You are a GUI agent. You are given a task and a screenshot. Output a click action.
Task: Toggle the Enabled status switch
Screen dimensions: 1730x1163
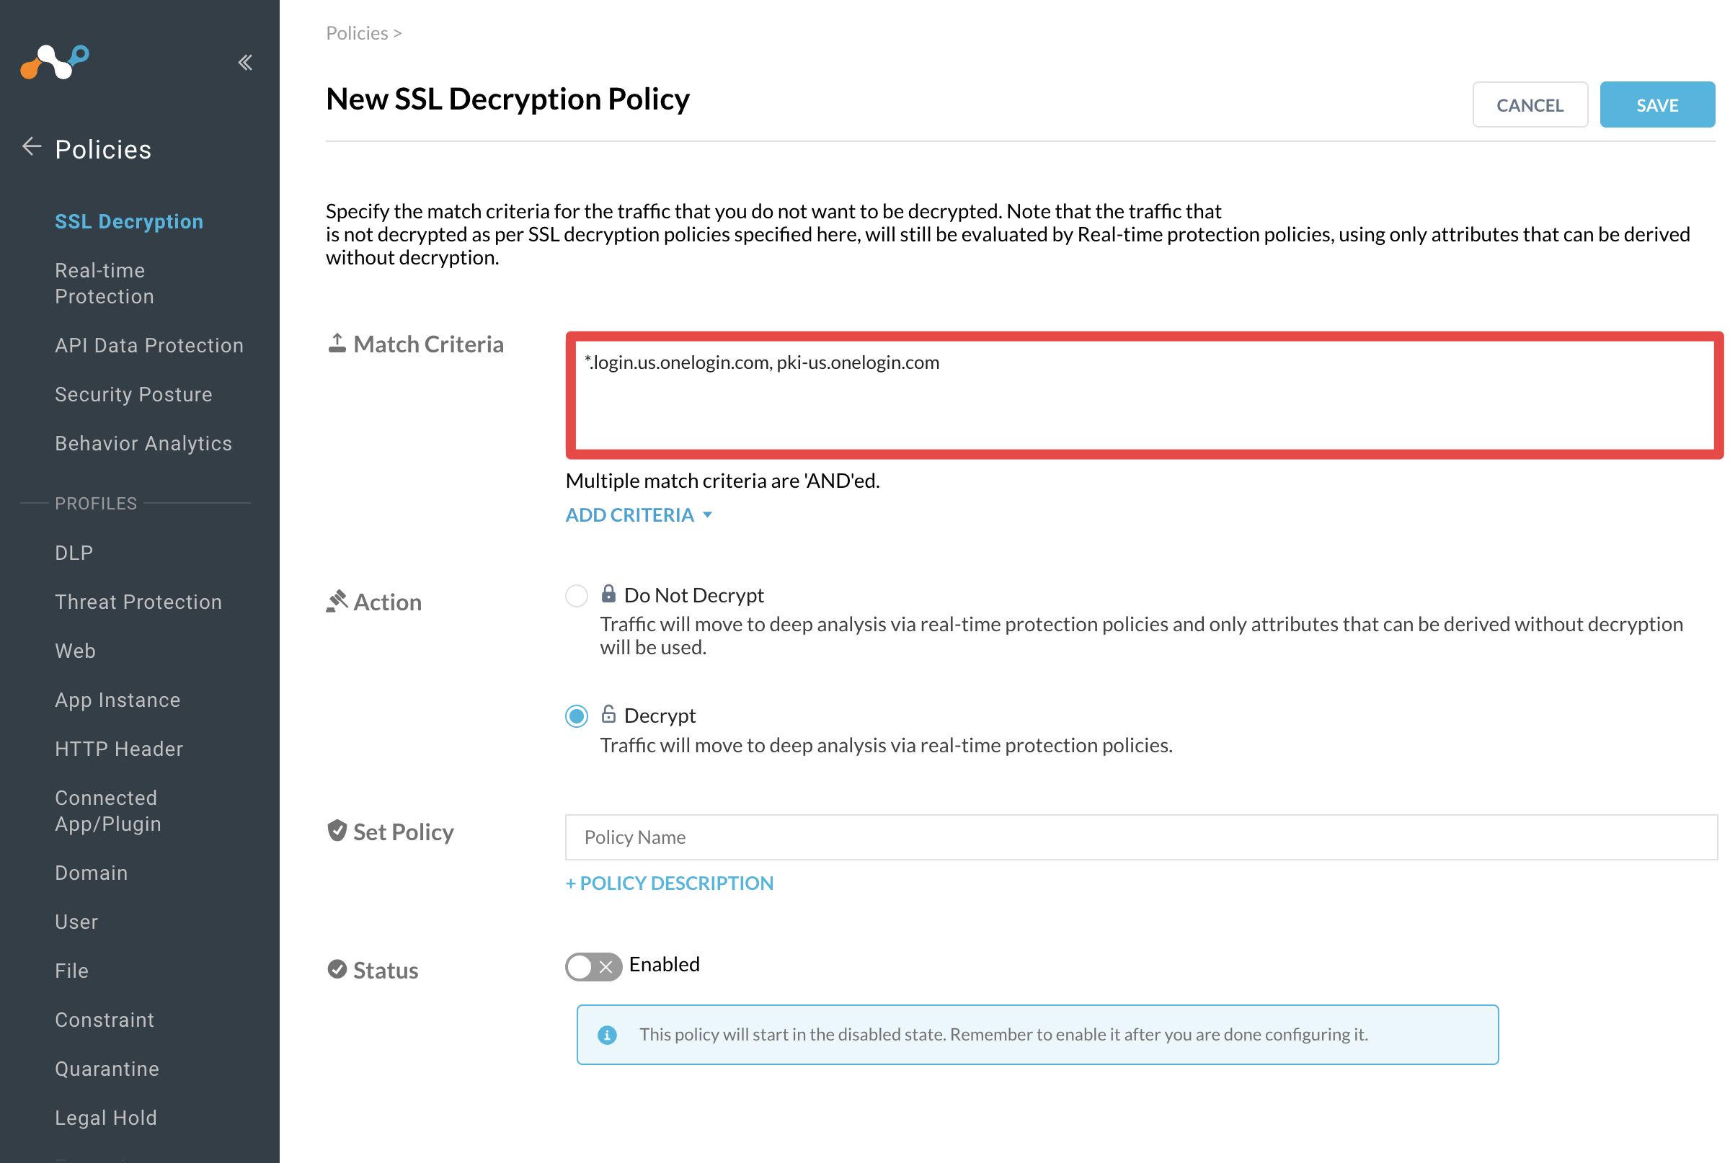[593, 966]
